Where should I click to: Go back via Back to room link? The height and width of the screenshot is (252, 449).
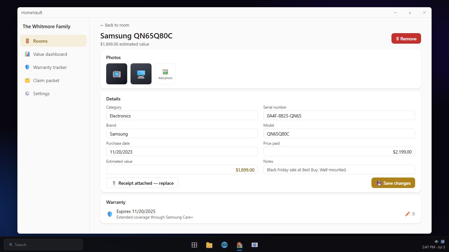[115, 25]
